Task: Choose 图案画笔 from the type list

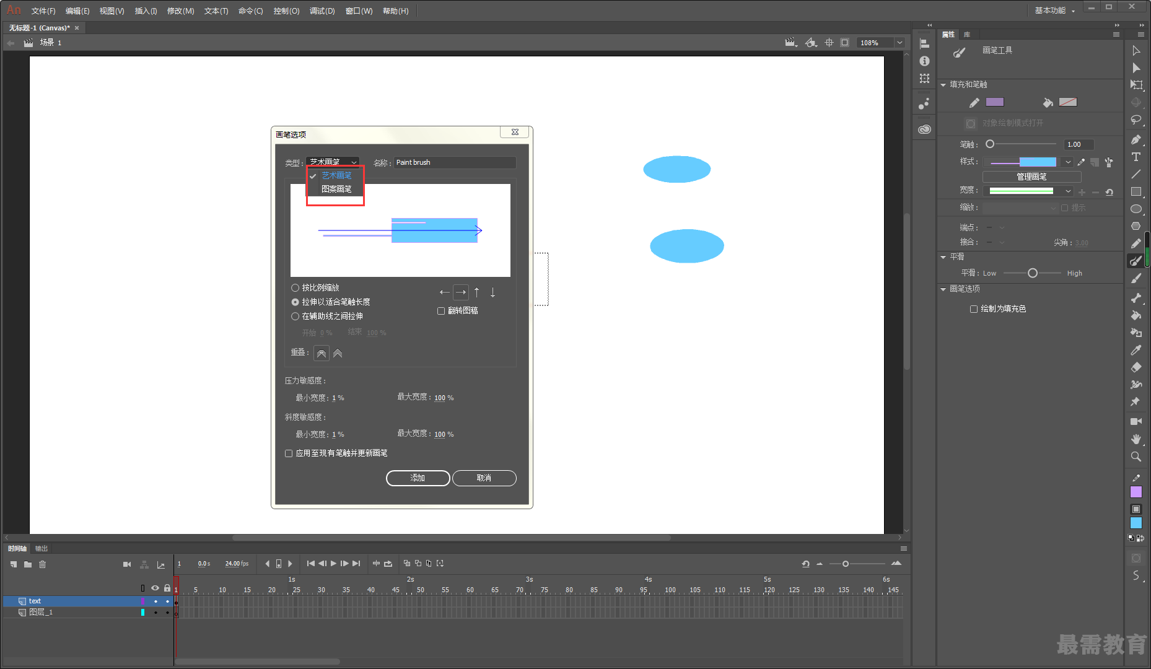Action: point(336,189)
